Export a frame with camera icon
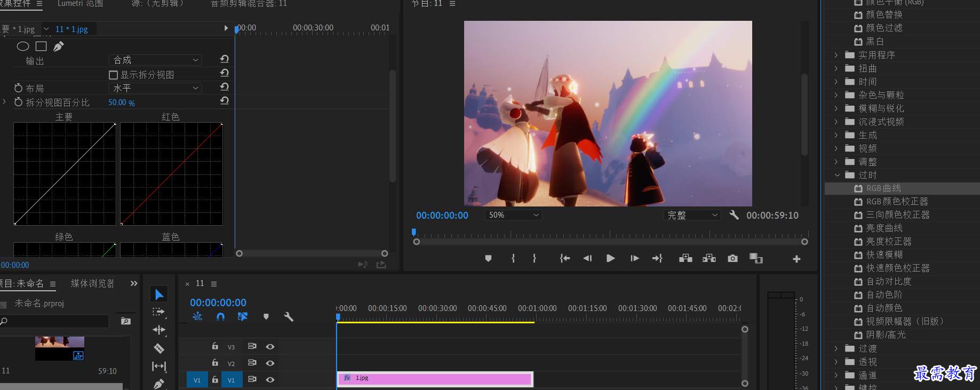 coord(732,258)
